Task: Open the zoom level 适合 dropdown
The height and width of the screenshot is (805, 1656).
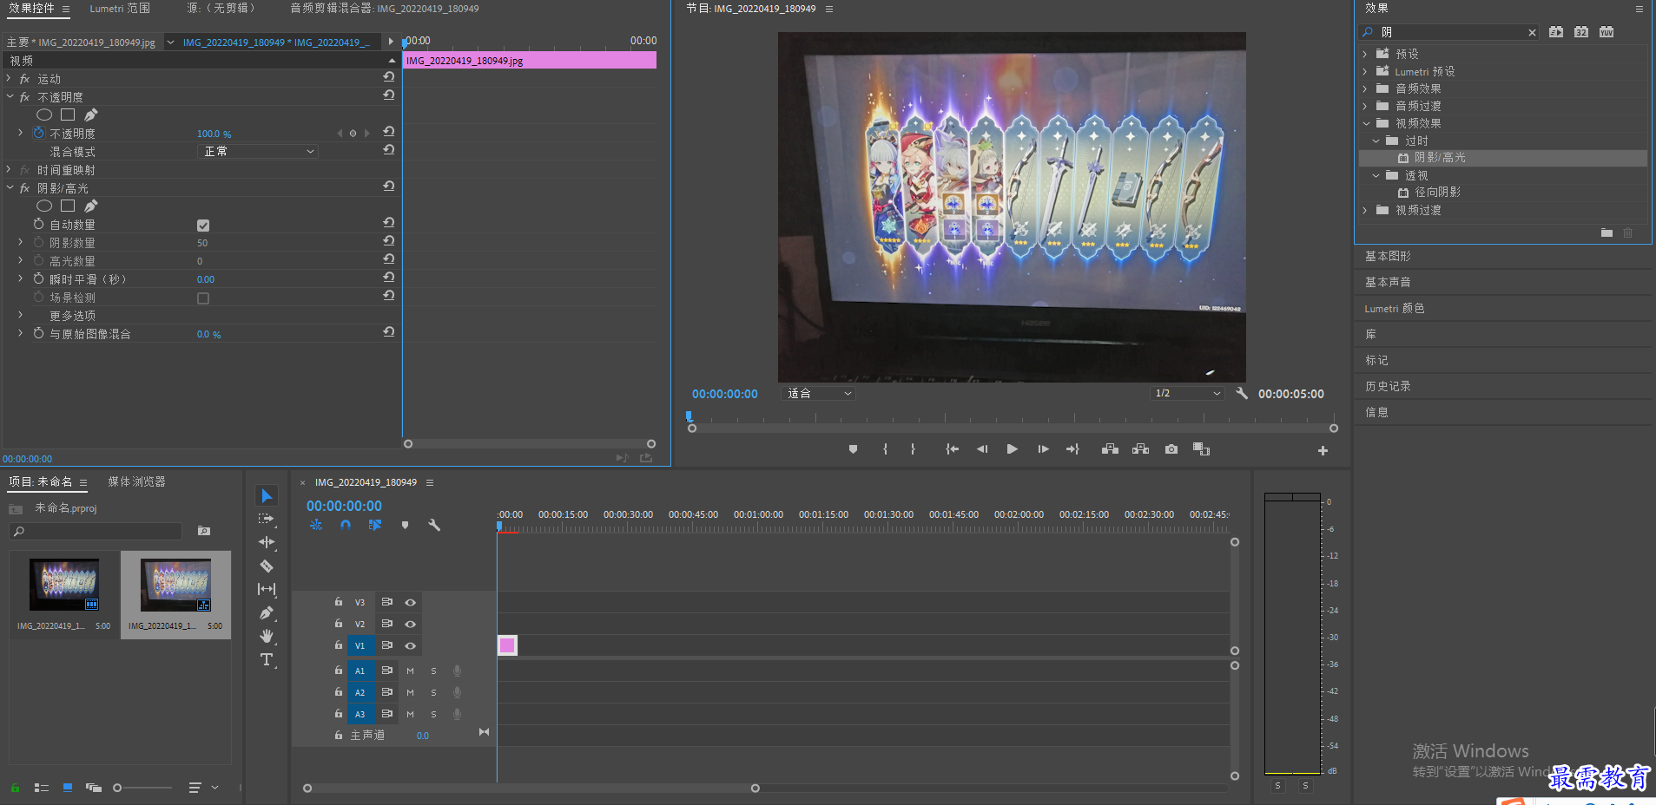Action: coord(819,393)
